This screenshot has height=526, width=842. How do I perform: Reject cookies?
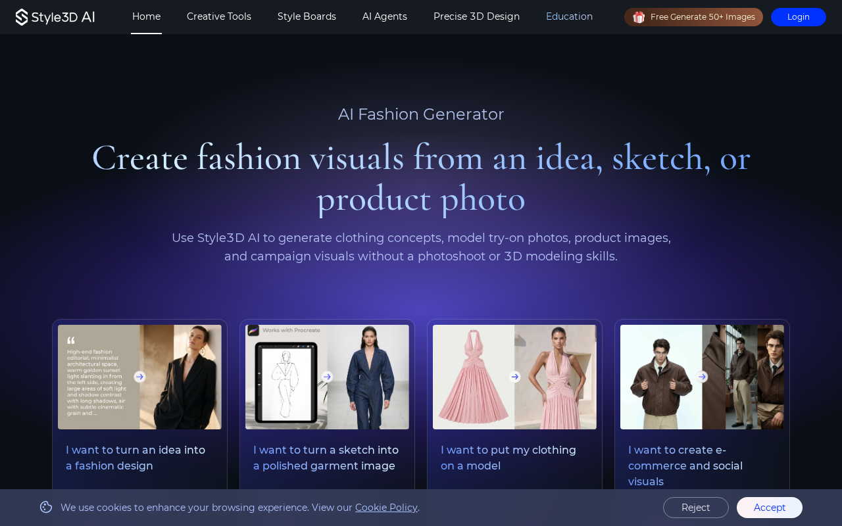pos(696,508)
